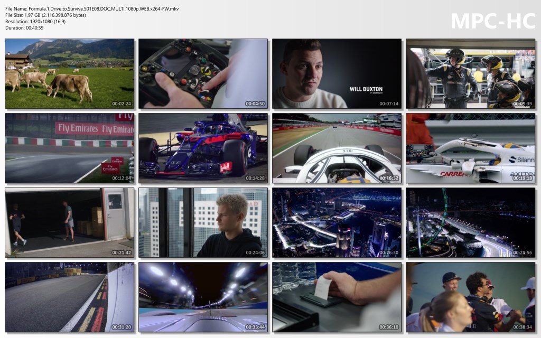Viewport: 541px width, 338px height.
Task: Open the Toro Rosso car thumbnail
Action: [x=203, y=148]
